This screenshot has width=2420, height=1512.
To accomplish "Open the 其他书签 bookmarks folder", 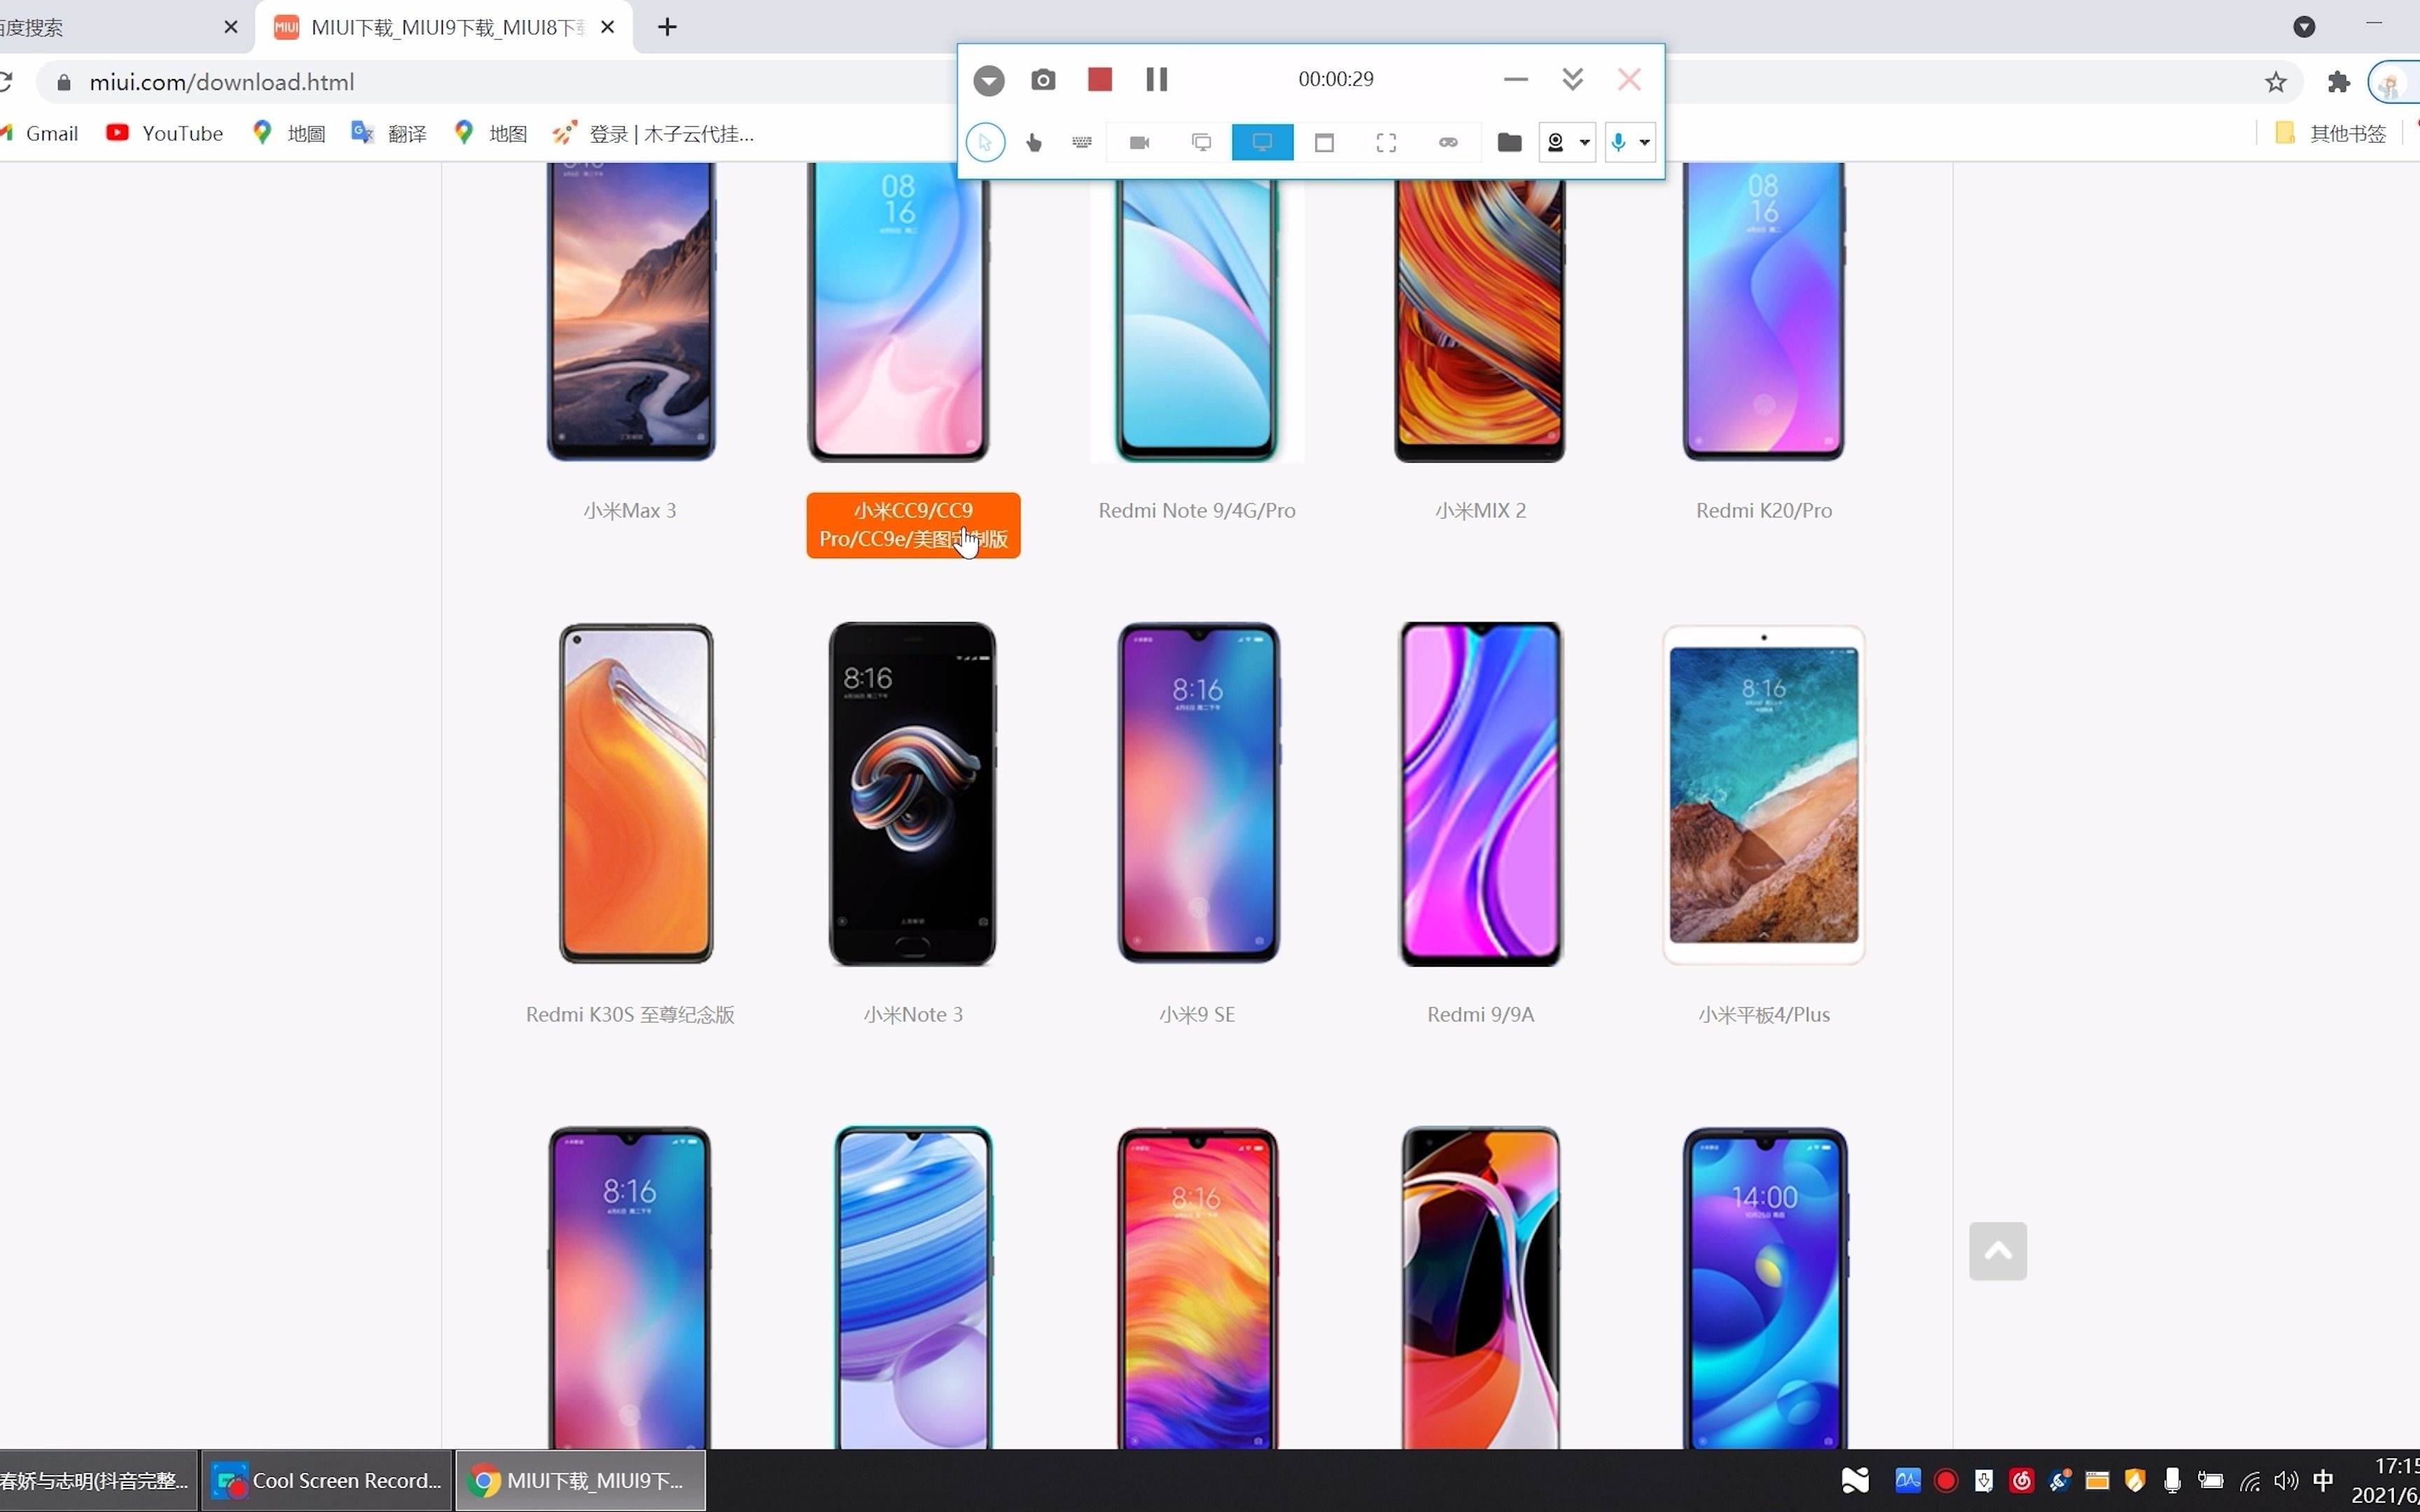I will tap(2331, 133).
